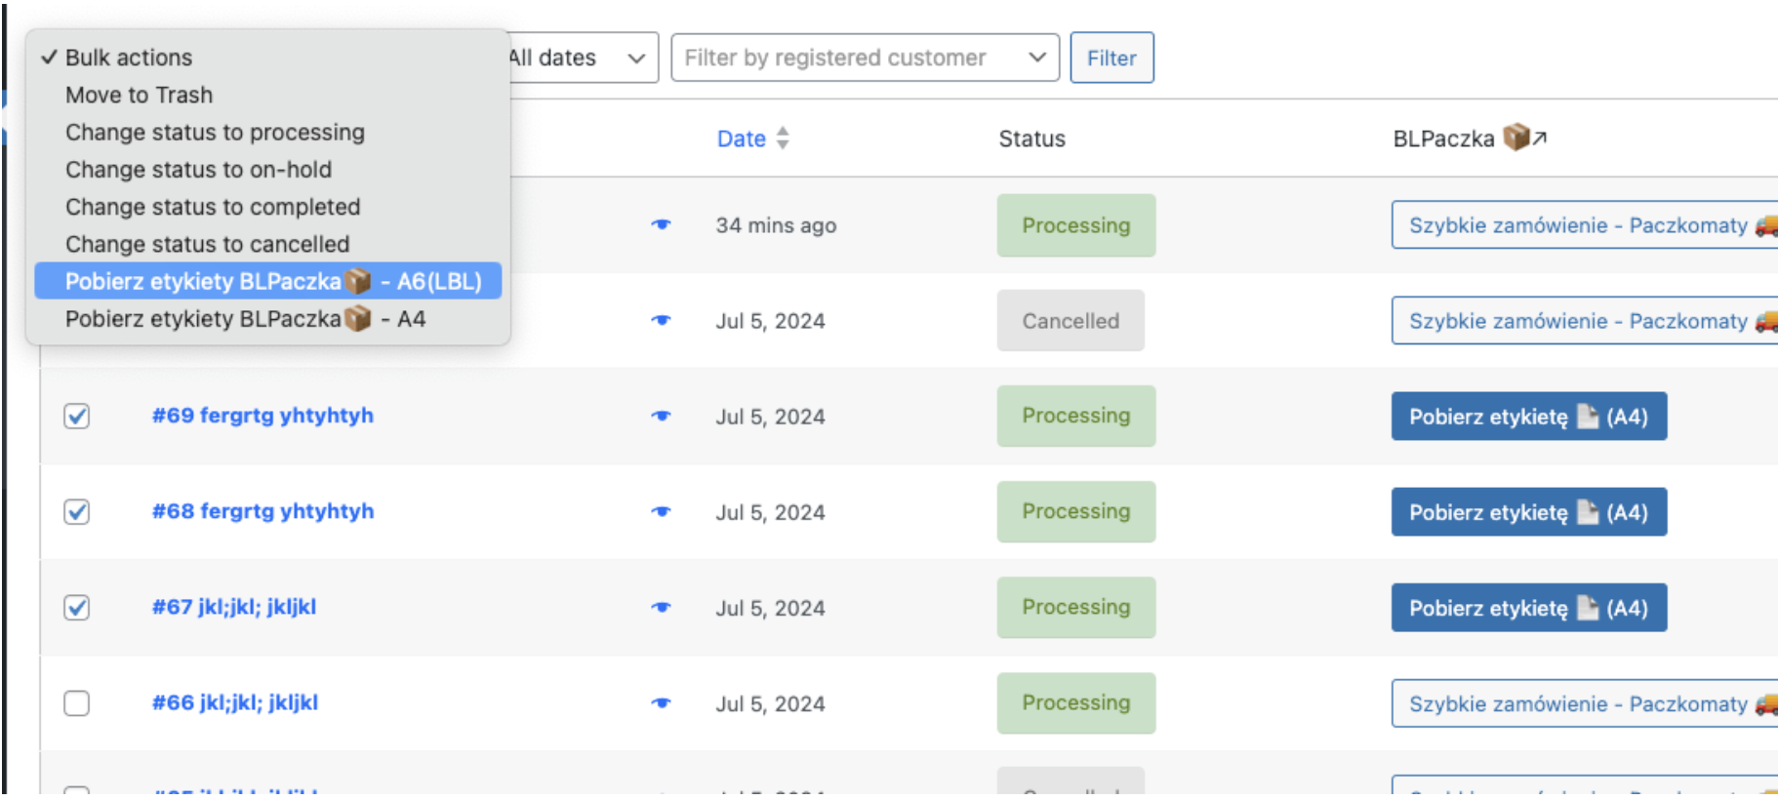Open order #67 jkl;jkl; jkljkl
The image size is (1778, 800).
[234, 607]
